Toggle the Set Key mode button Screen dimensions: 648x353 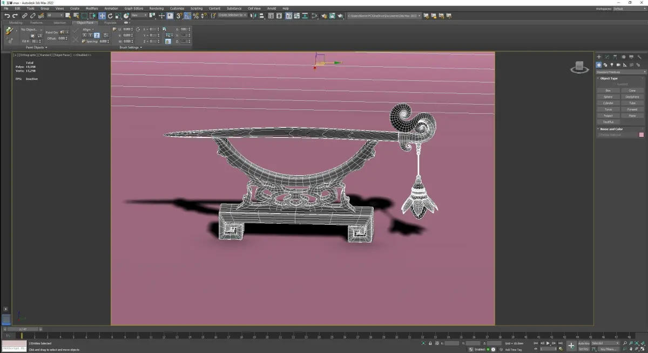(584, 349)
